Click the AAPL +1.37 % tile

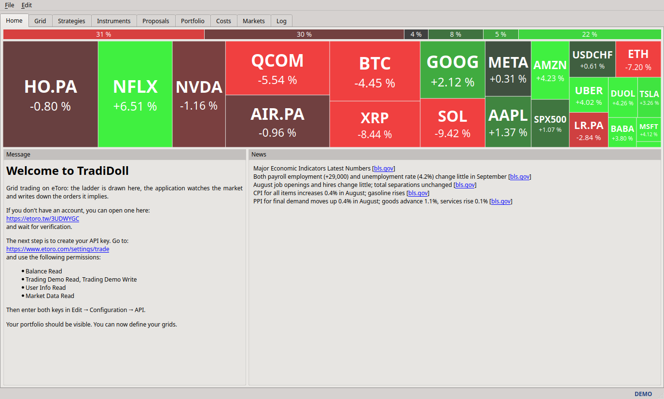508,122
